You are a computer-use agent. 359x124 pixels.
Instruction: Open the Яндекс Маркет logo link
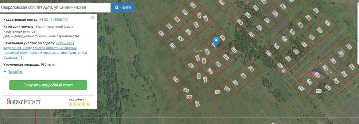[x=23, y=102]
